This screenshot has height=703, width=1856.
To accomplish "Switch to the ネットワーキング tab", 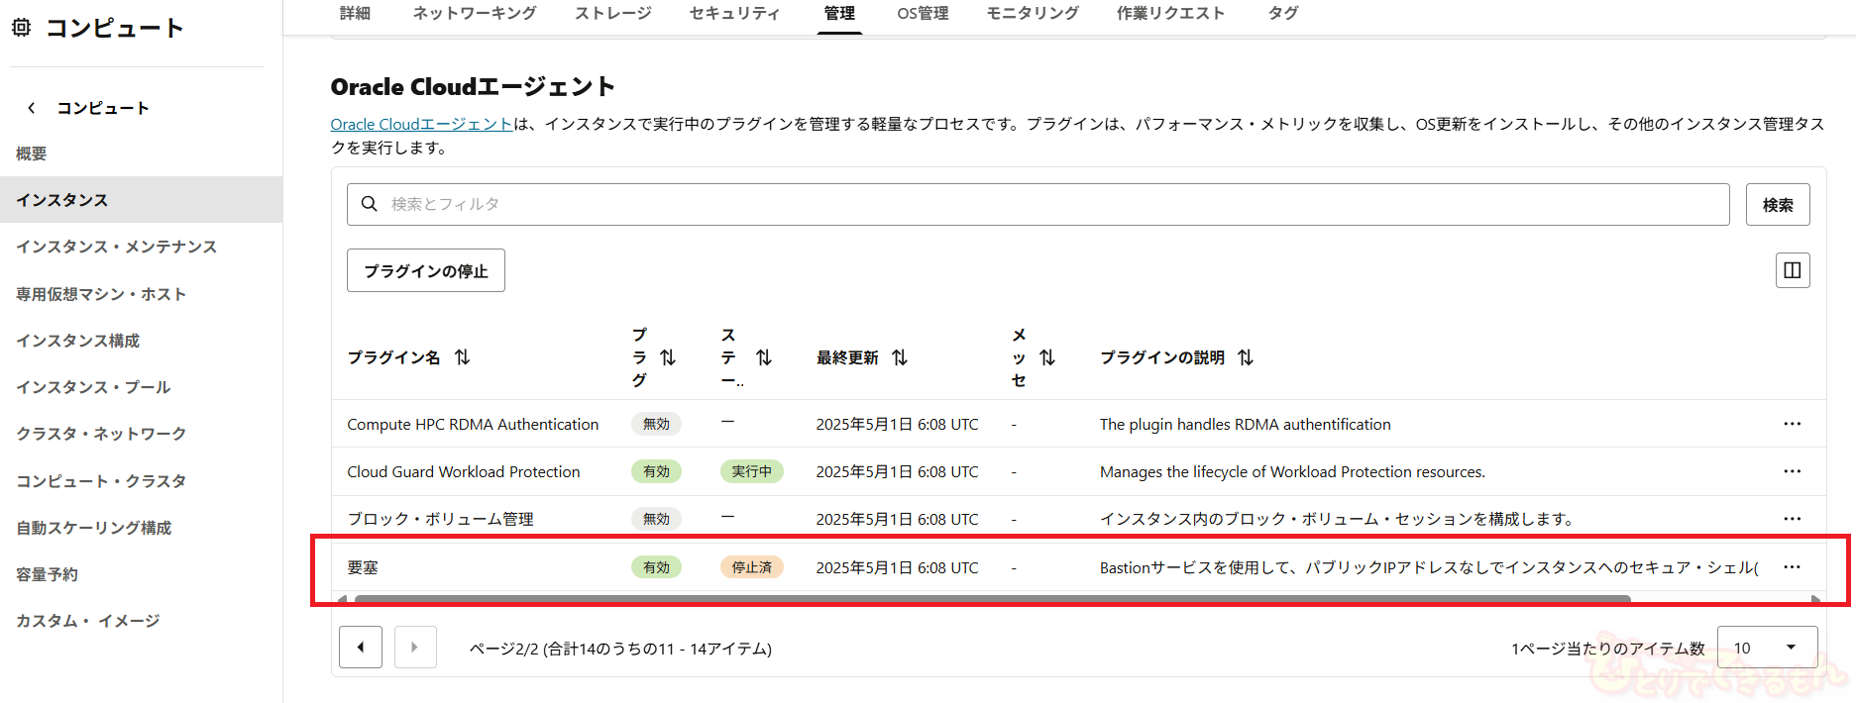I will (x=475, y=13).
